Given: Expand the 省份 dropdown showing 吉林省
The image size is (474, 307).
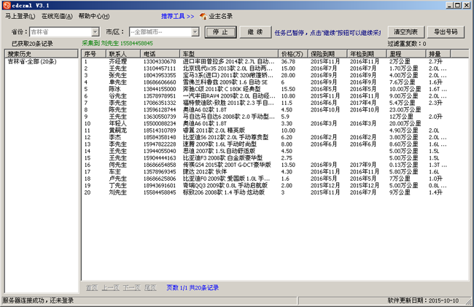Looking at the screenshot, I should tap(96, 32).
